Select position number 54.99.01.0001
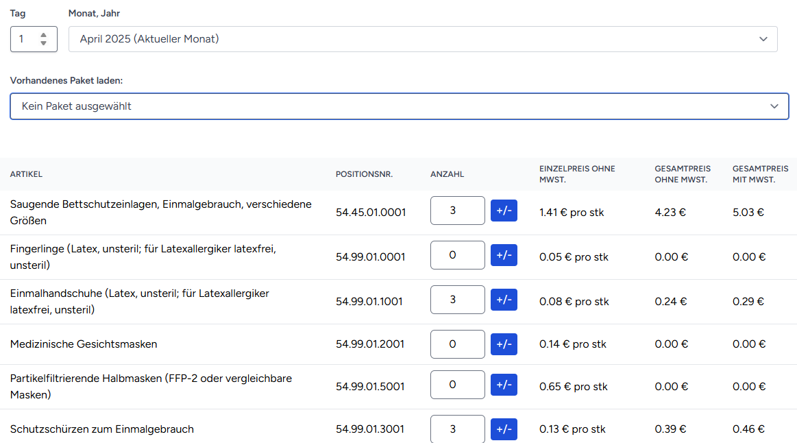The image size is (797, 443). (x=371, y=257)
